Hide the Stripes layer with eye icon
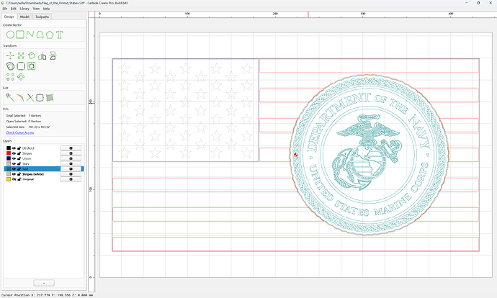497x298 pixels. coord(14,153)
